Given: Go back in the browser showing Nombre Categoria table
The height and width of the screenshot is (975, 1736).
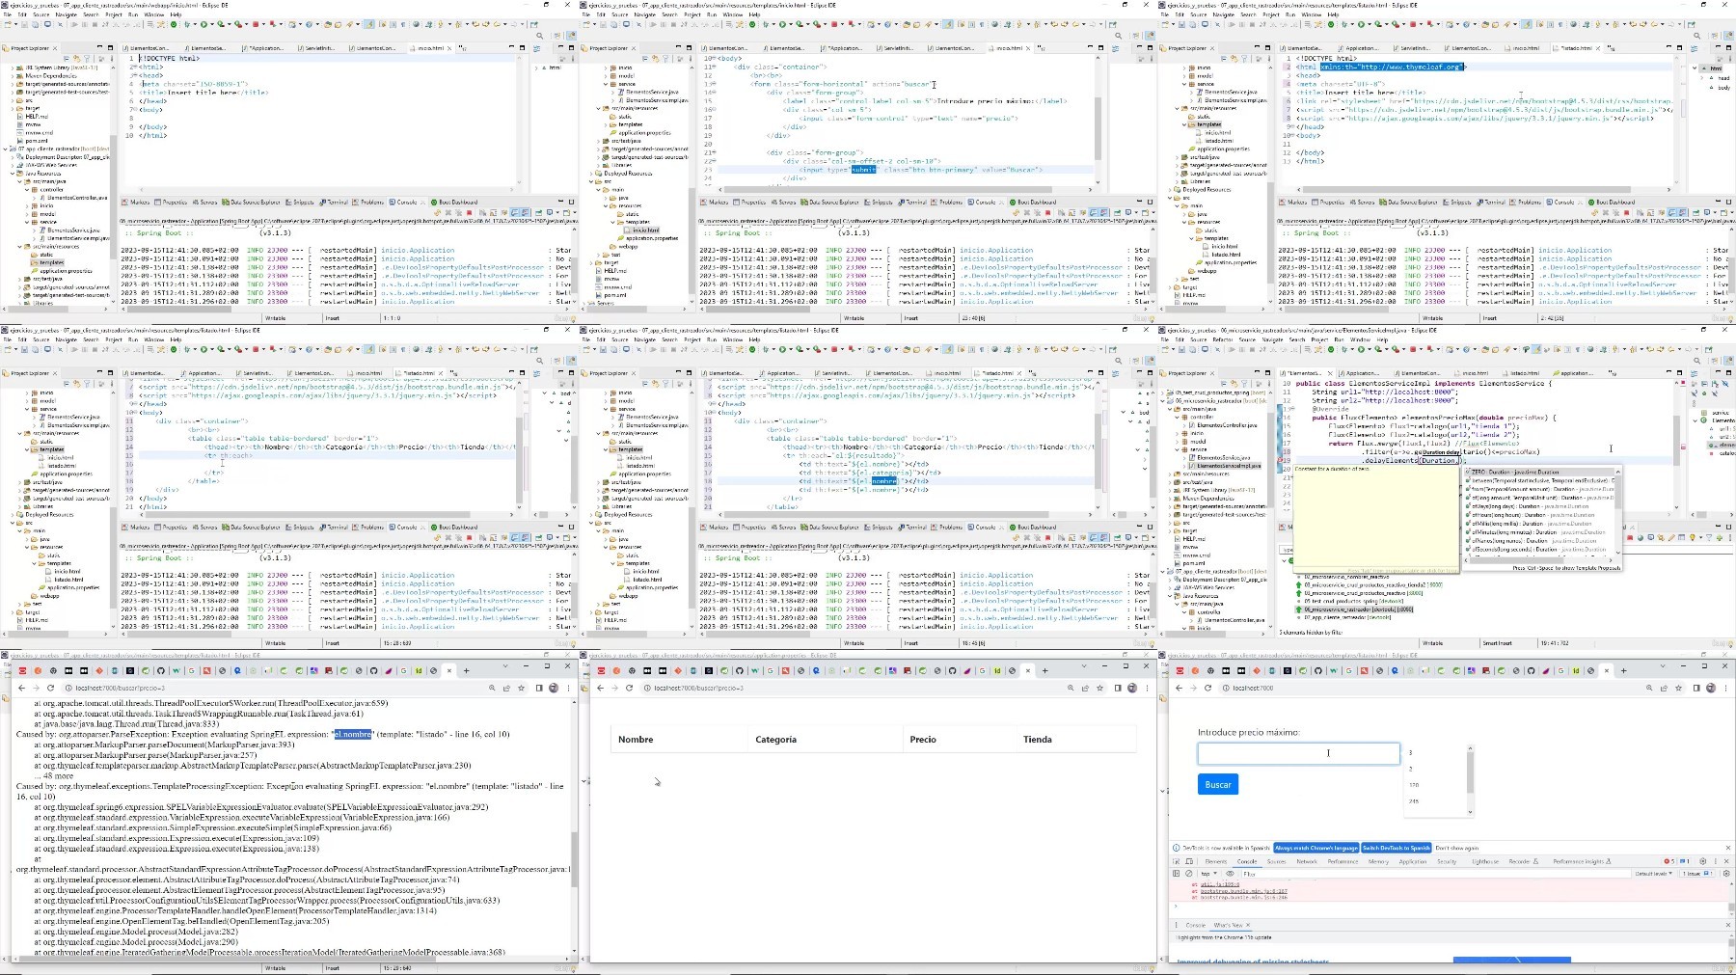Looking at the screenshot, I should [600, 688].
